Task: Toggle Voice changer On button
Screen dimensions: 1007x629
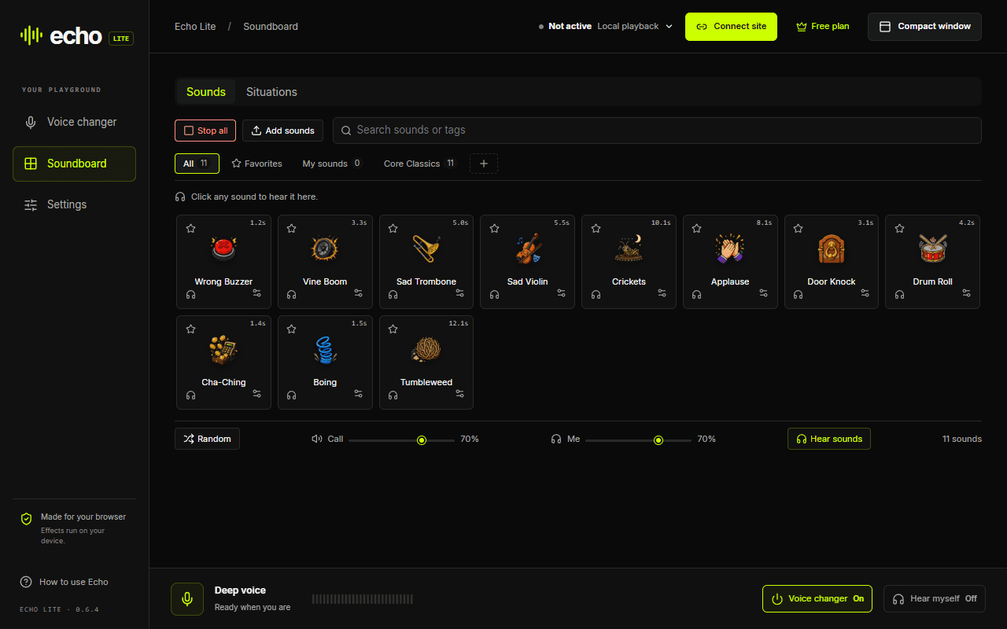Action: 817,598
